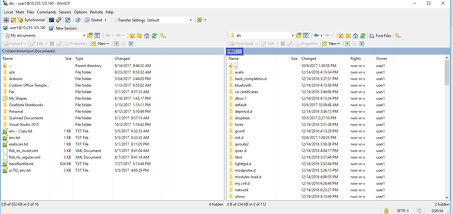
Task: Open the Remote menu
Action: (x=96, y=12)
